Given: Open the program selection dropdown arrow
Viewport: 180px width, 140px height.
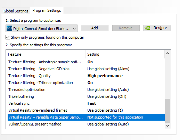Looking at the screenshot, I should pyautogui.click(x=74, y=28).
